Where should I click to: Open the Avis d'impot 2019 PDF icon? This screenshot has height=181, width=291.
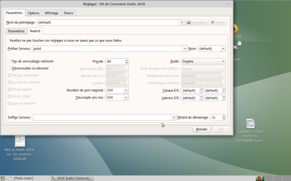(20, 141)
